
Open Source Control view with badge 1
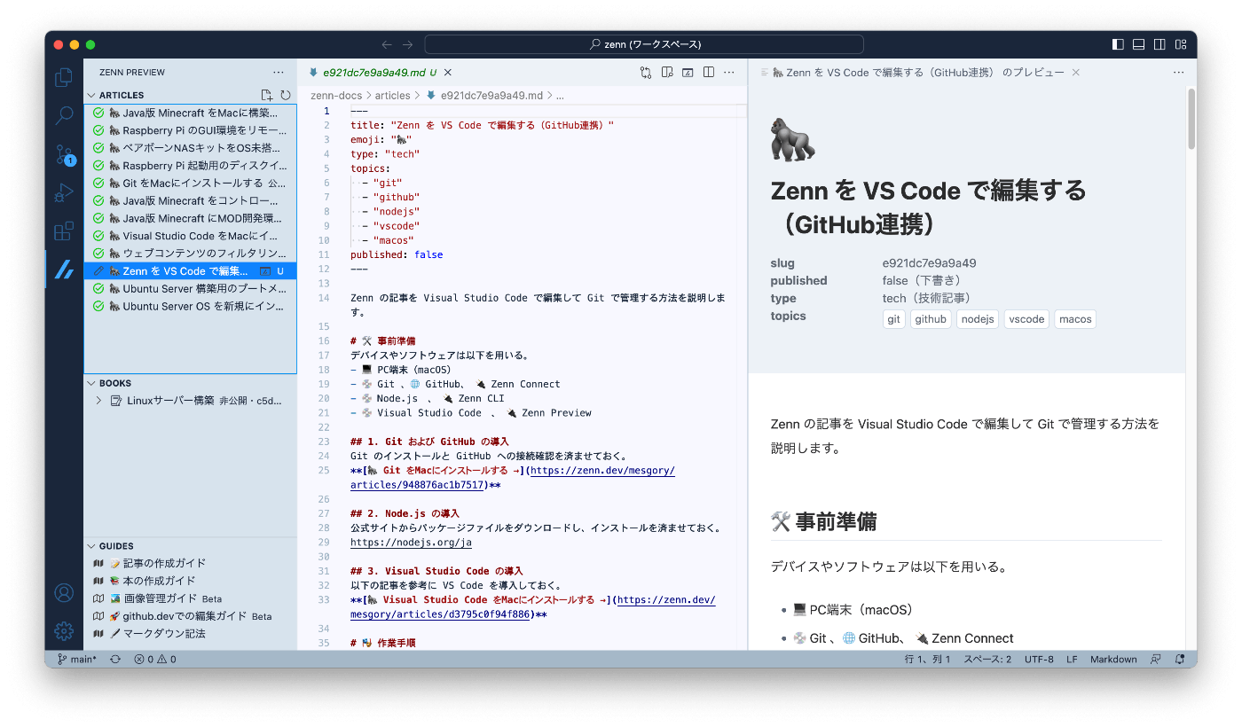click(64, 155)
